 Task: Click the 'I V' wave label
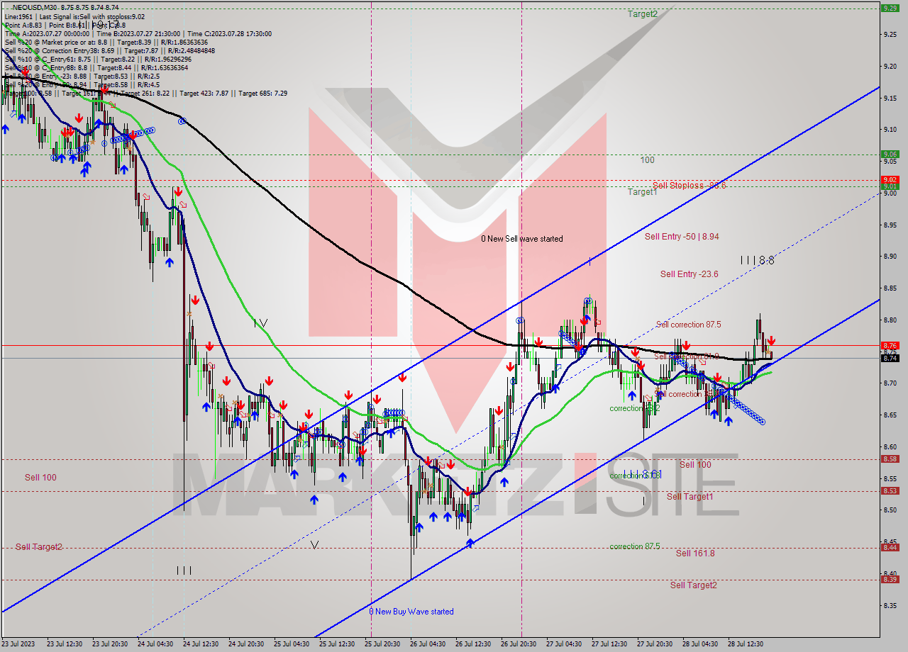tap(260, 322)
